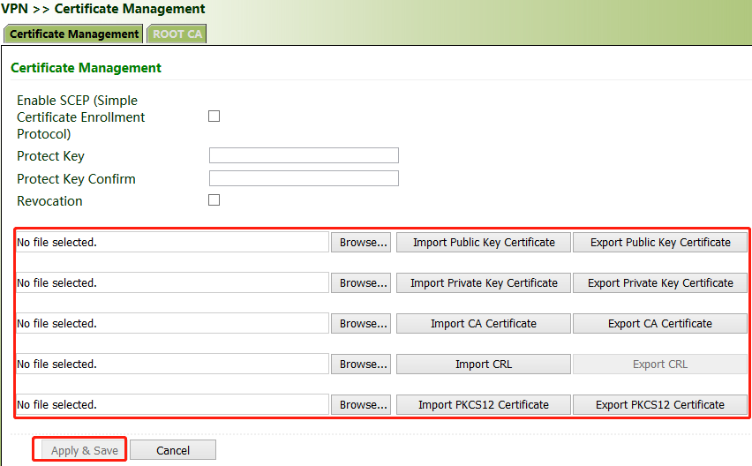Open the ROOT CA tab
Viewport: 752px width, 466px height.
point(177,34)
